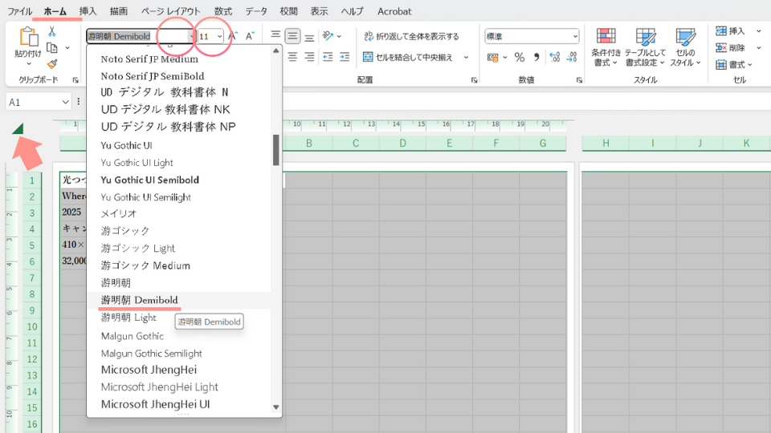
Task: Expand the copy options dropdown arrow
Action: tap(67, 48)
